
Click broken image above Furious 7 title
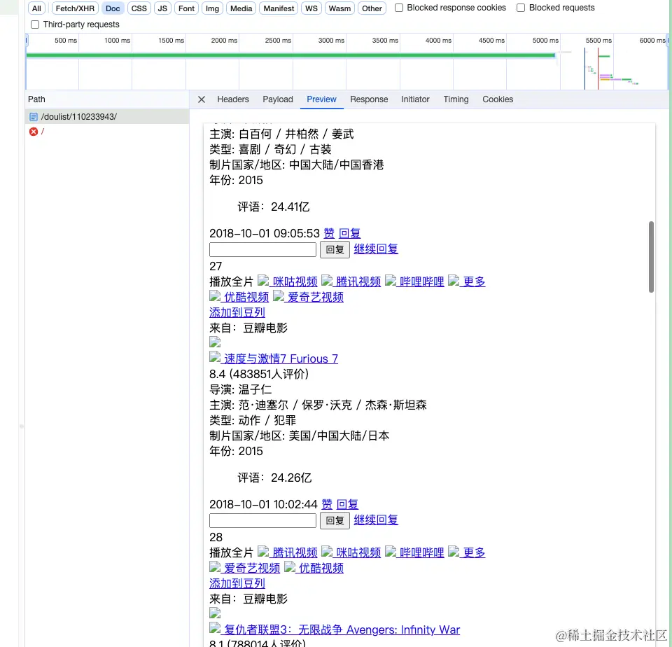[215, 342]
